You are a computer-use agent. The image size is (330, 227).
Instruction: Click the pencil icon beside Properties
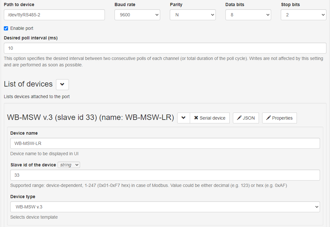click(x=268, y=118)
